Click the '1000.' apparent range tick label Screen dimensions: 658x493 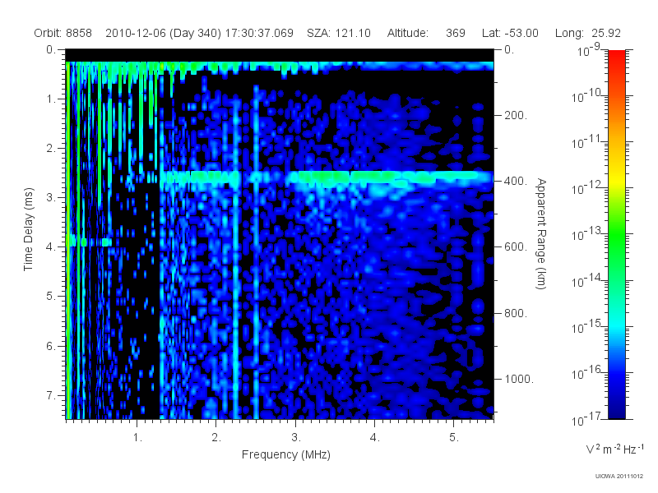tap(519, 379)
